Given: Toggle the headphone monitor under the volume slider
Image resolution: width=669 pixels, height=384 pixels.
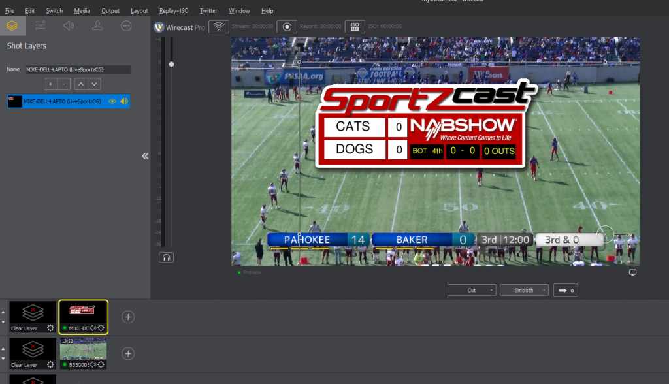Looking at the screenshot, I should tap(166, 257).
